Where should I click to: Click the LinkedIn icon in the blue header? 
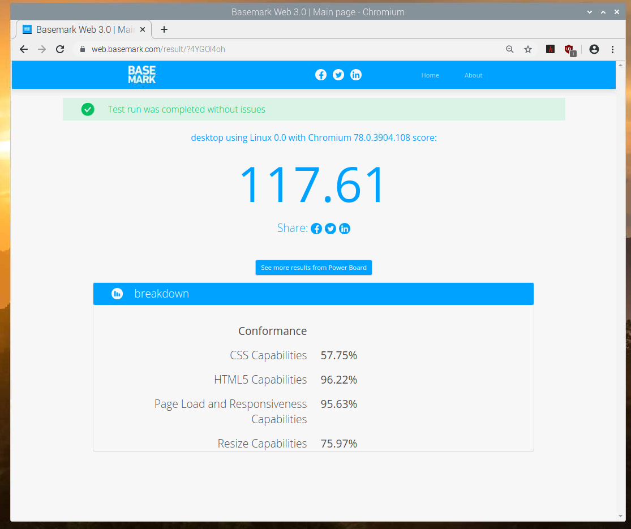click(x=356, y=75)
